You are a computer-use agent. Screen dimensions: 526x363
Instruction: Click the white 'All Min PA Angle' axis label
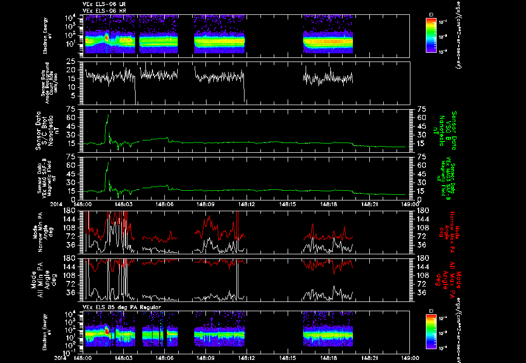coord(45,279)
